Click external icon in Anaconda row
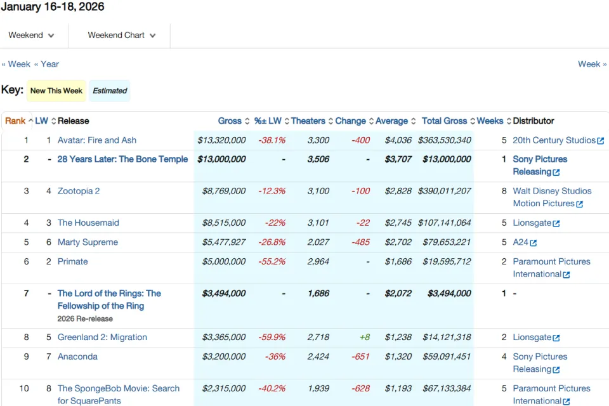This screenshot has width=609, height=406. coord(556,369)
